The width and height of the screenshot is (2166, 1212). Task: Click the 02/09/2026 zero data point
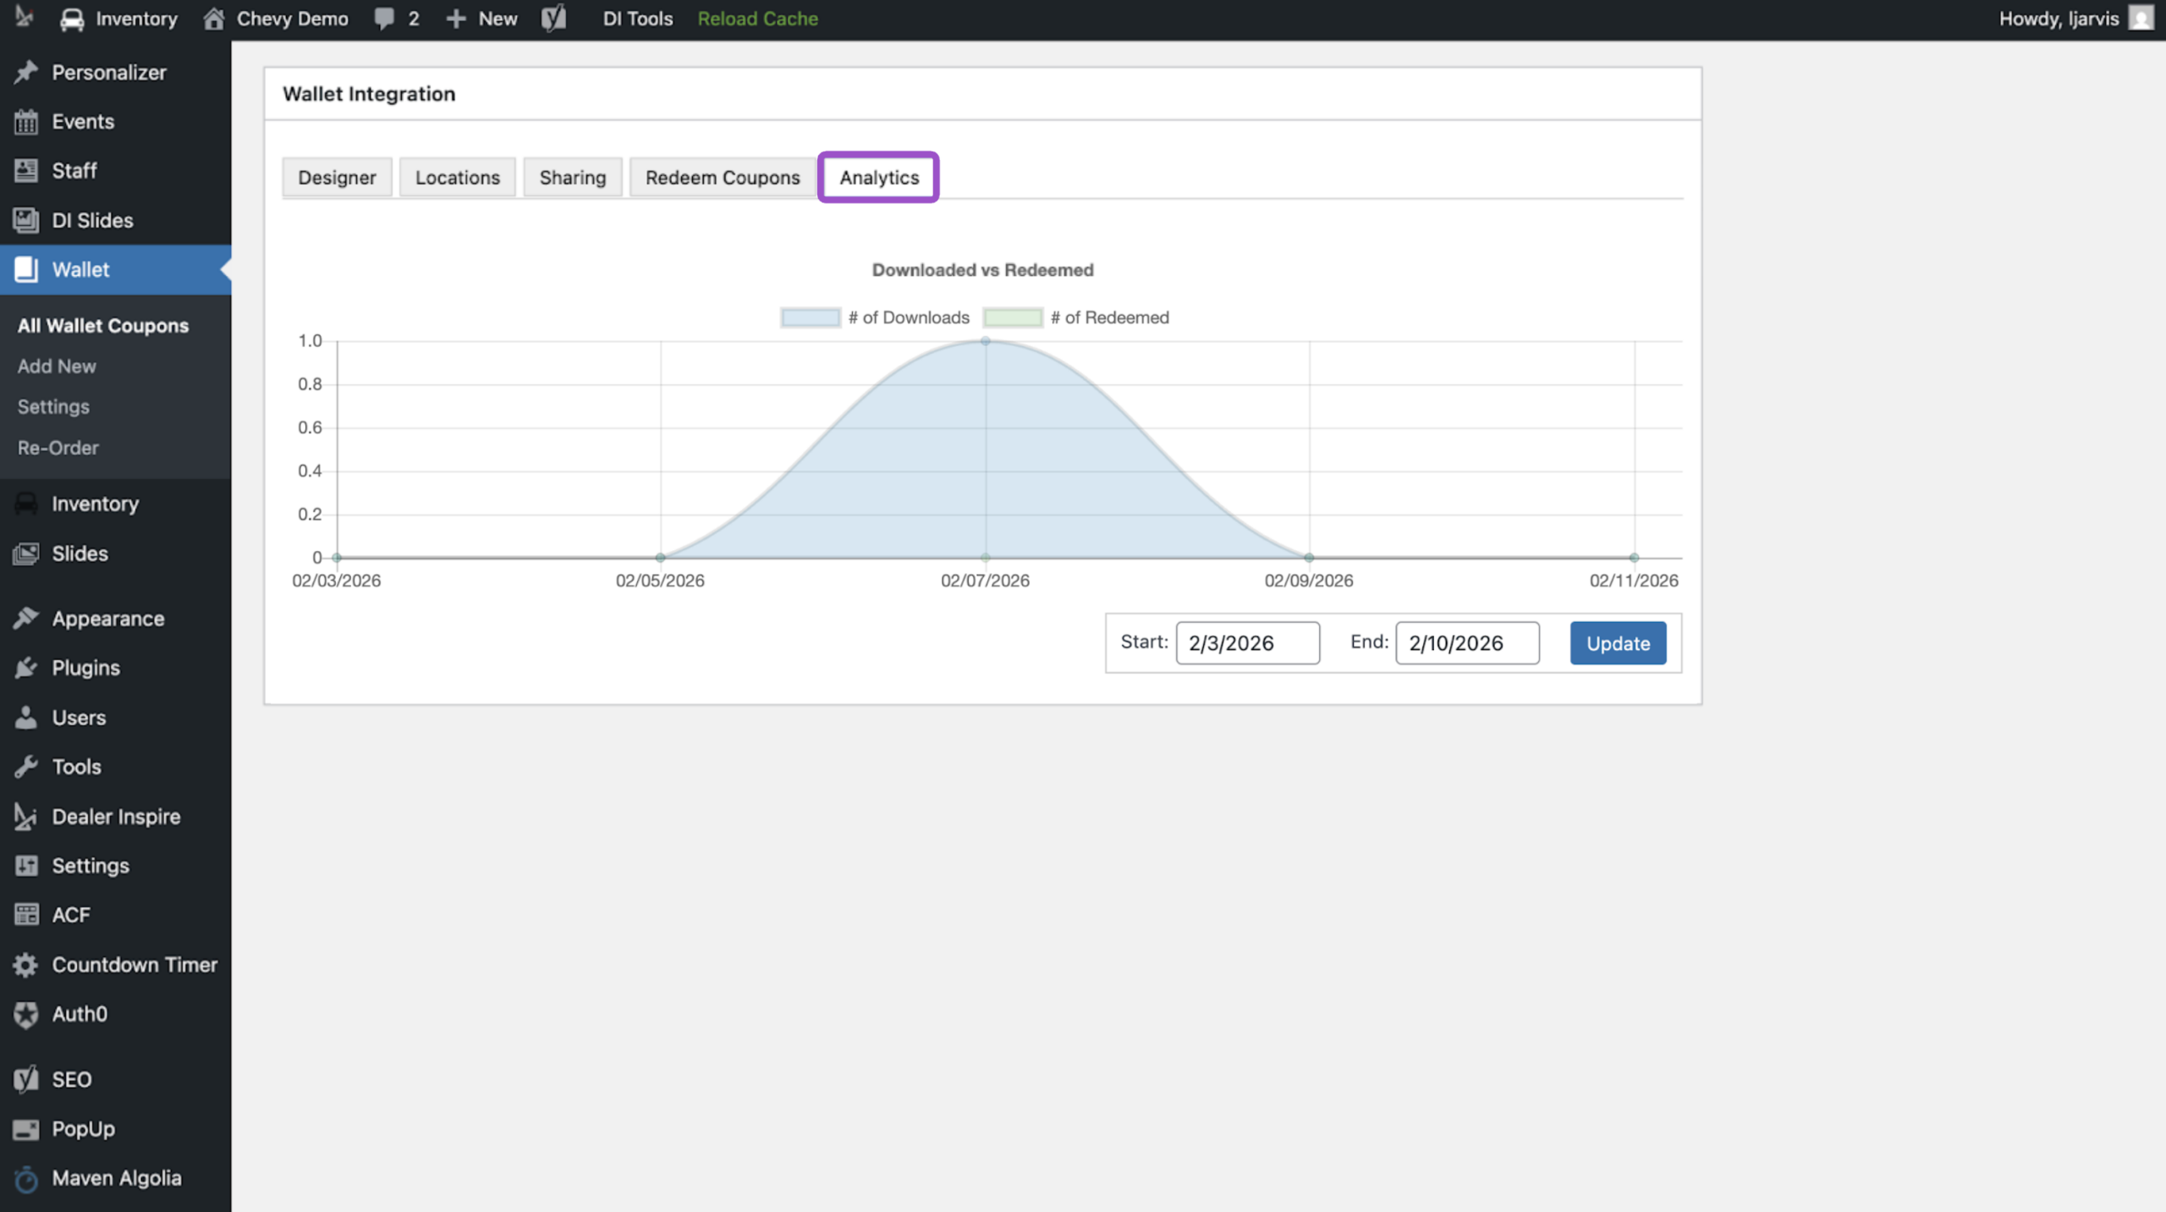(1309, 558)
